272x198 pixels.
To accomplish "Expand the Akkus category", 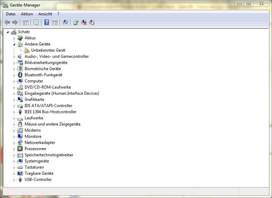I will (14, 38).
